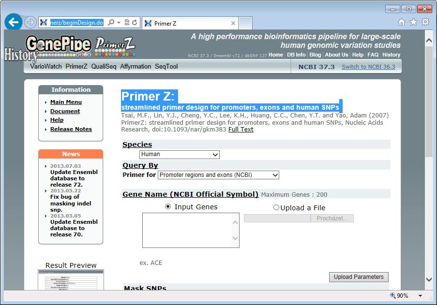Click the Upload Parameters button
This screenshot has width=437, height=305.
359,277
